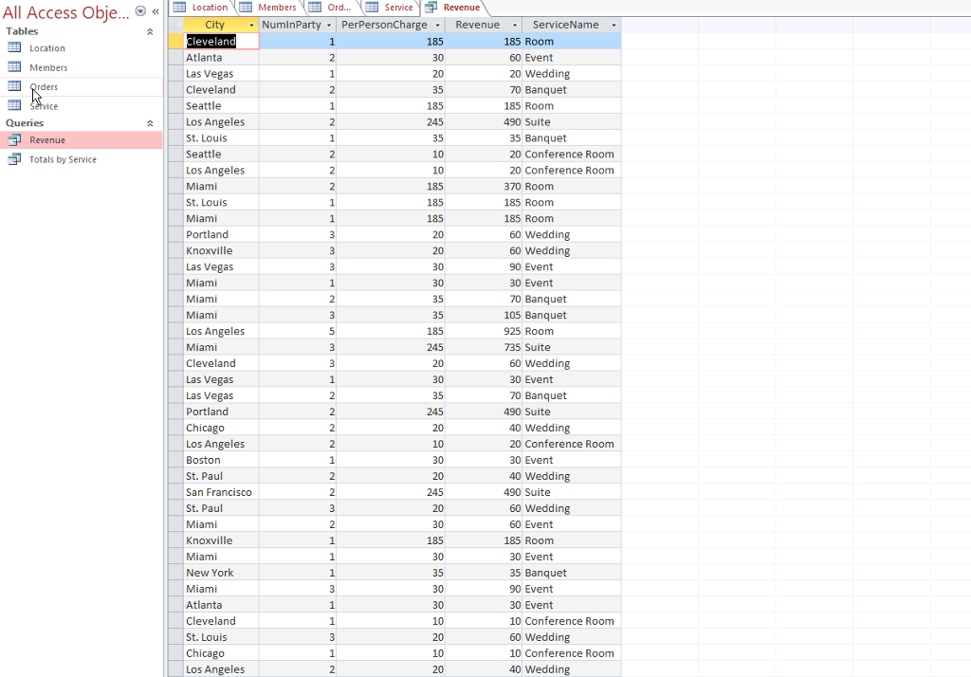Screen dimensions: 971x677
Task: Switch to the Members tab
Action: pyautogui.click(x=275, y=7)
